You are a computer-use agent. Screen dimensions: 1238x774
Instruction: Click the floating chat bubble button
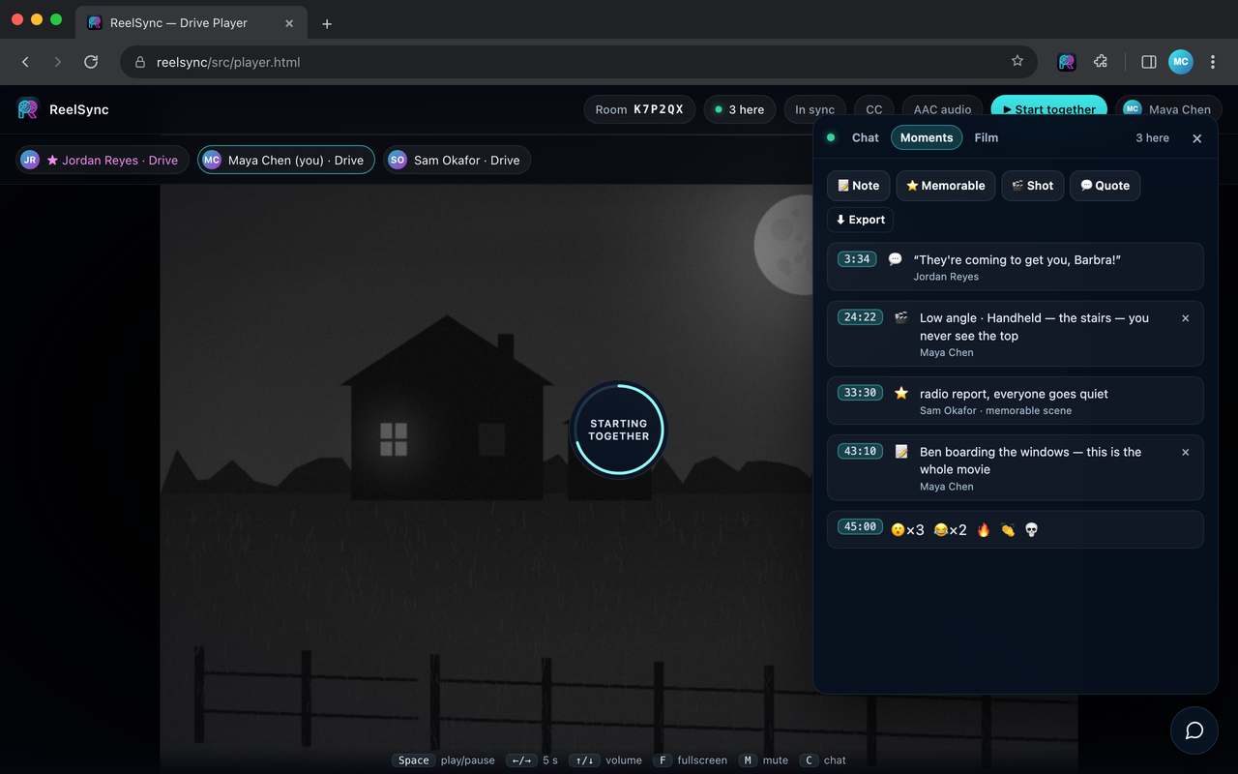(1194, 730)
